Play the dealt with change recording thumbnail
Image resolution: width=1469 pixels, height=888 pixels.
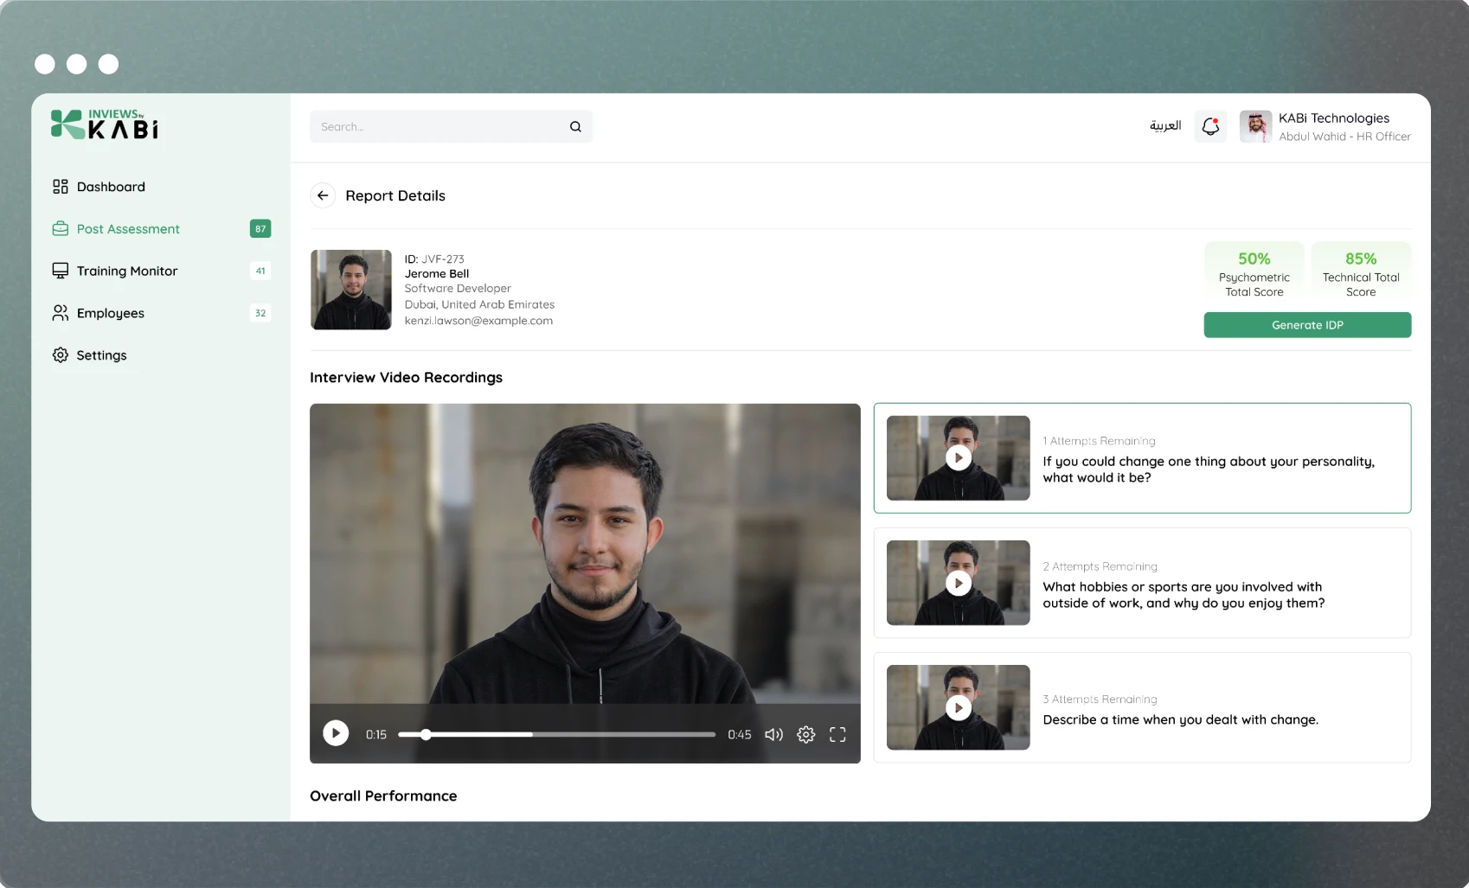coord(958,707)
